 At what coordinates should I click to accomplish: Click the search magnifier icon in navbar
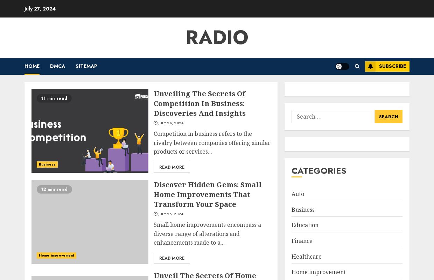357,66
